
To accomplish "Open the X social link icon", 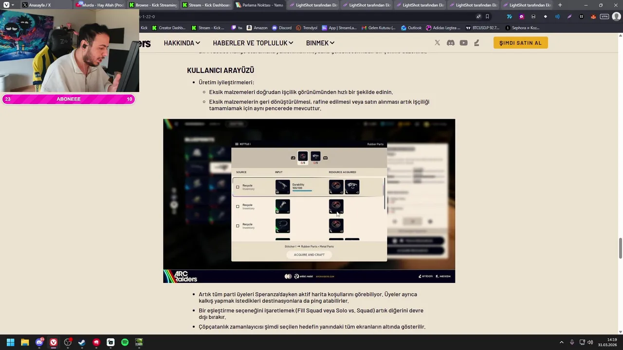I will (437, 43).
